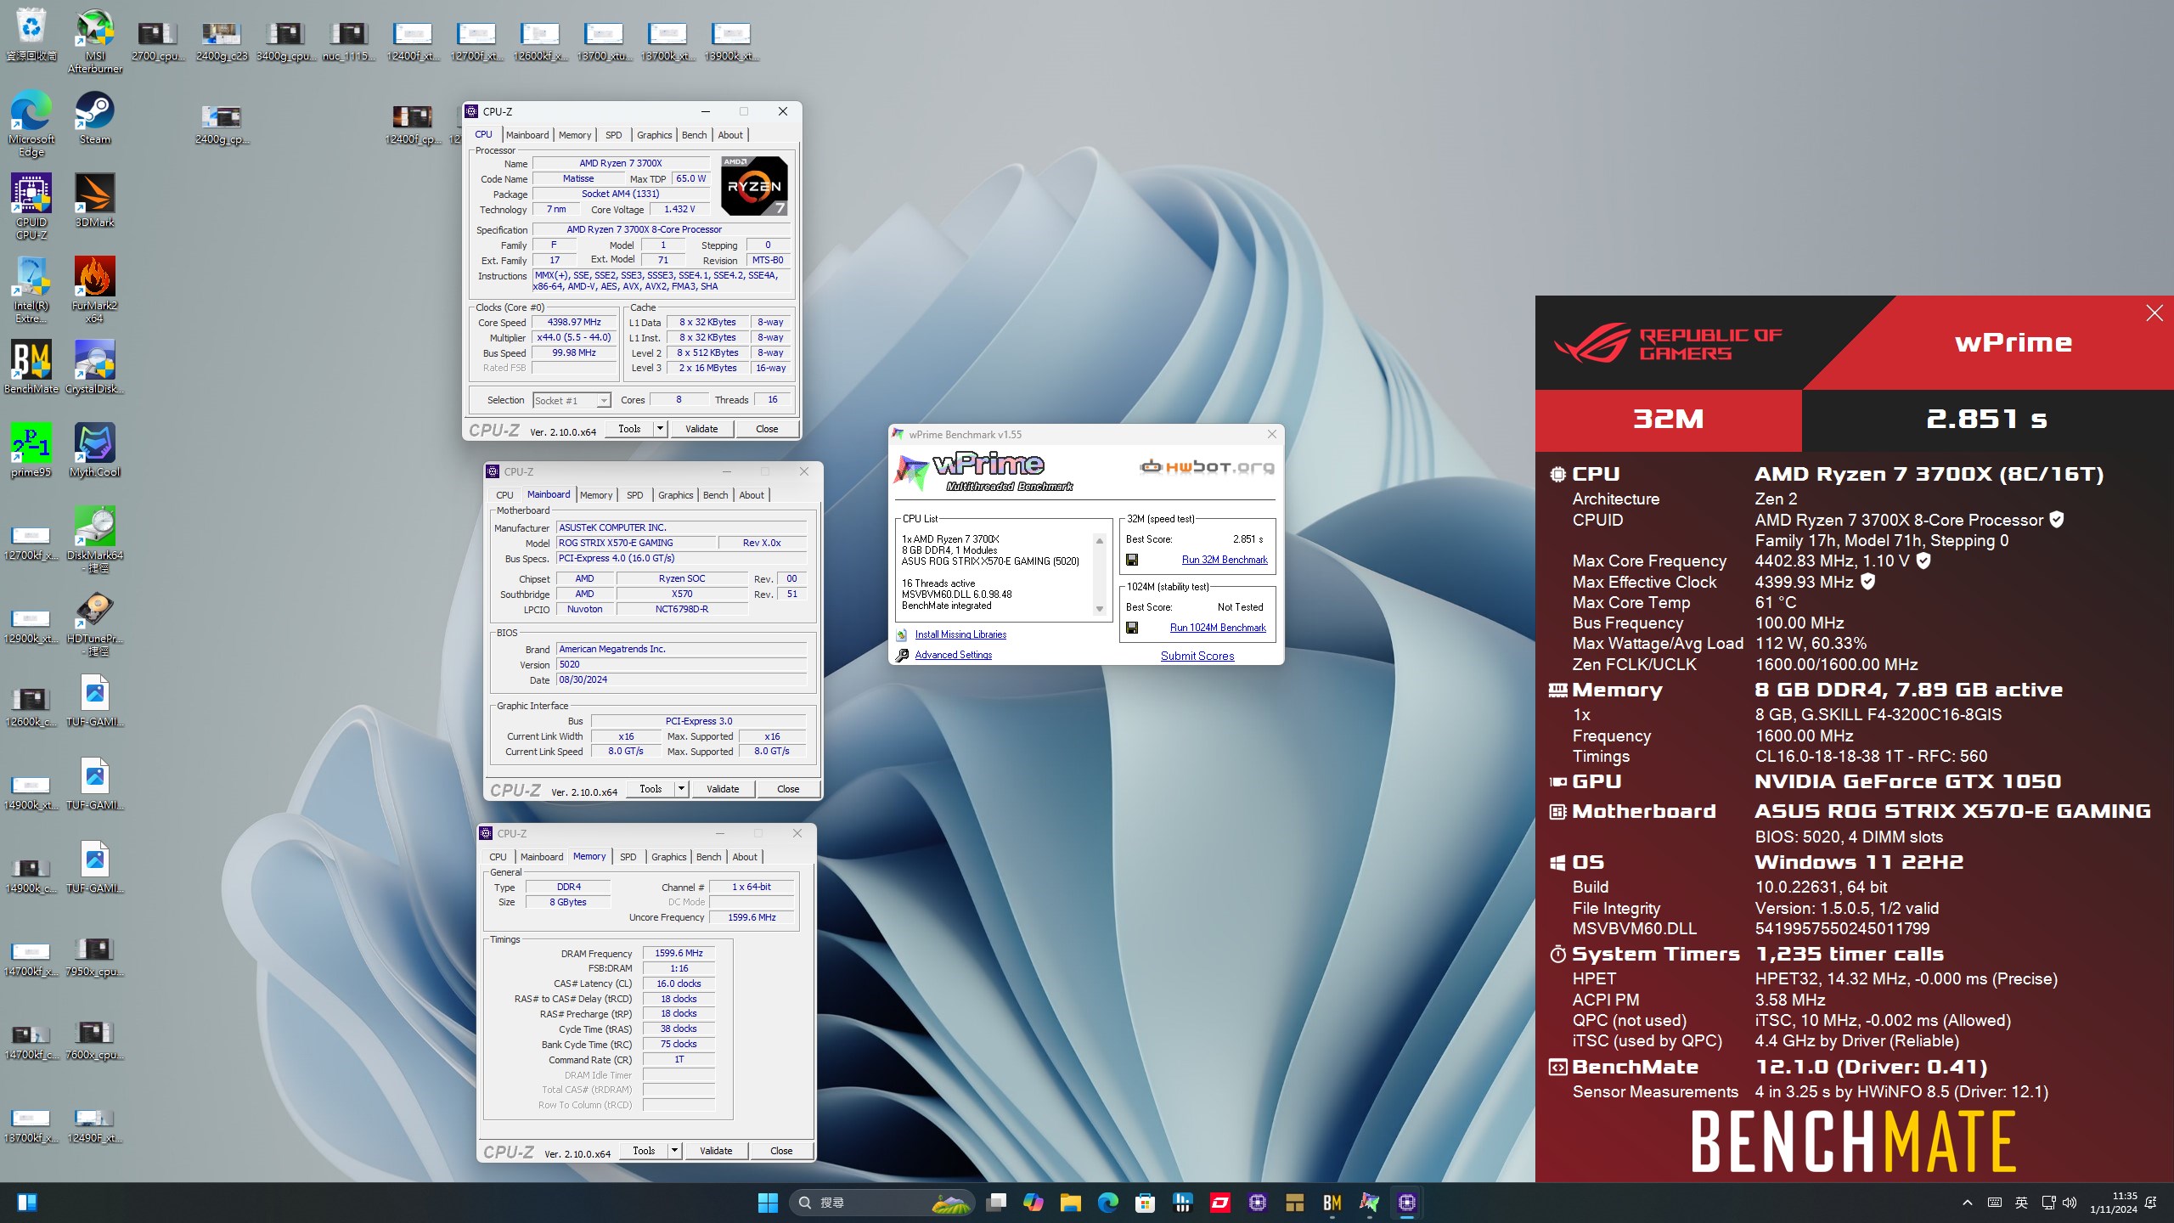This screenshot has height=1223, width=2174.
Task: Switch to Mainboard tab in top CPU-Z window
Action: coord(527,135)
